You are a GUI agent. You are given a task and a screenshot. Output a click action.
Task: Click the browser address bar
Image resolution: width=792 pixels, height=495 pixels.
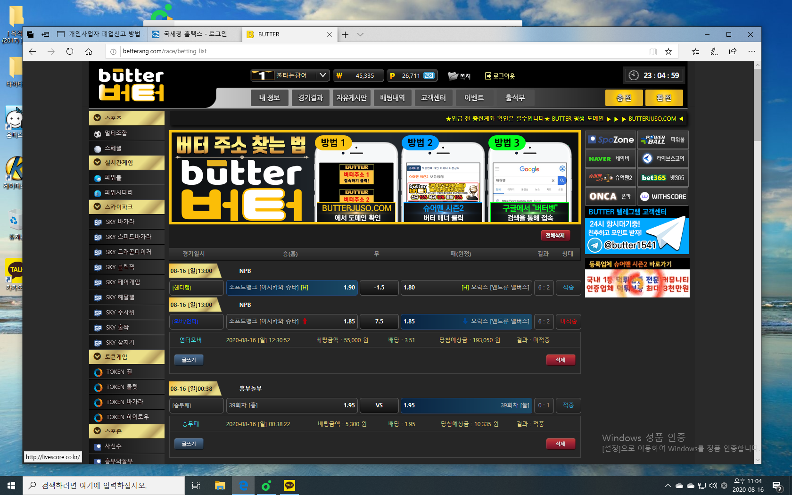coord(377,51)
